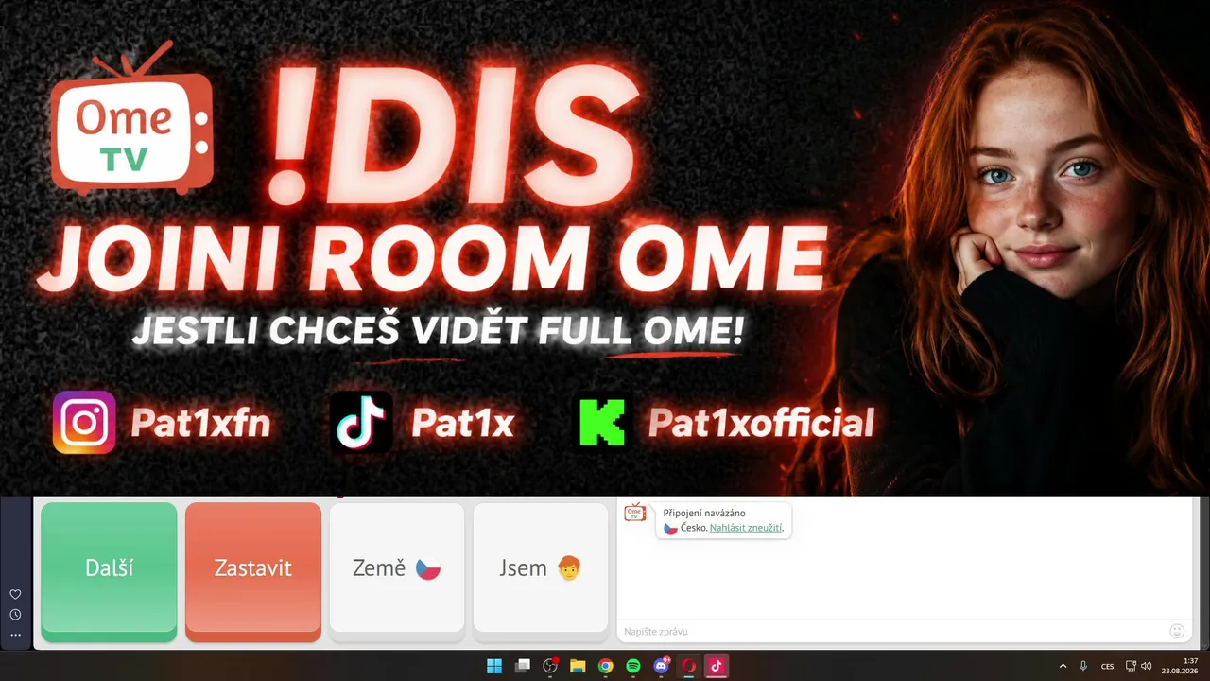Open OBS Studio from the taskbar
1210x681 pixels.
click(550, 666)
